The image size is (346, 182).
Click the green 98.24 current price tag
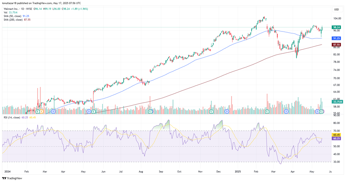[336, 27]
